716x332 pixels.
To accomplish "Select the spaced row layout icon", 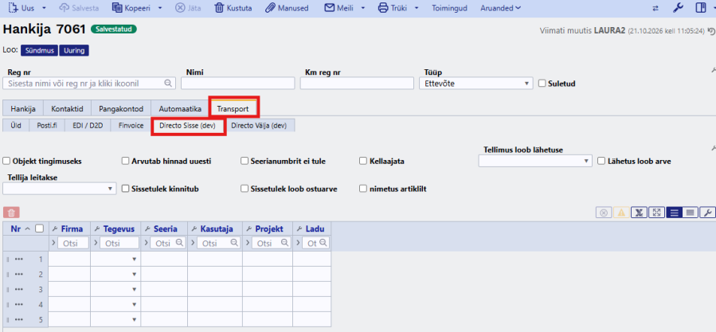I will (674, 213).
